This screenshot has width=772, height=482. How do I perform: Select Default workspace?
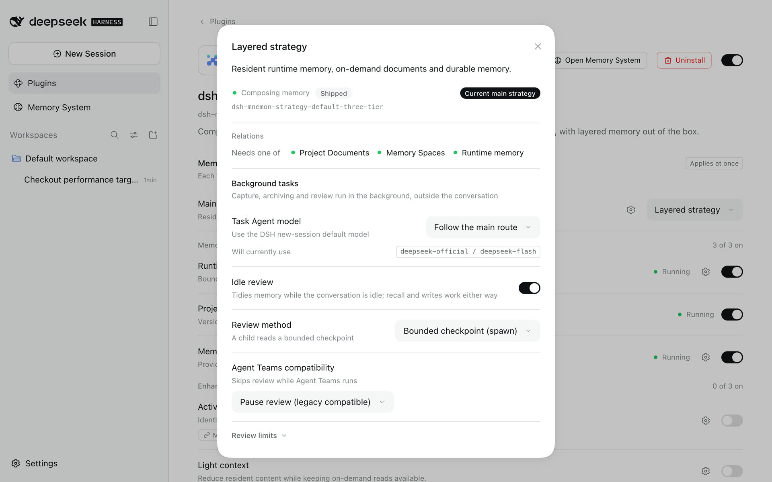click(84, 159)
